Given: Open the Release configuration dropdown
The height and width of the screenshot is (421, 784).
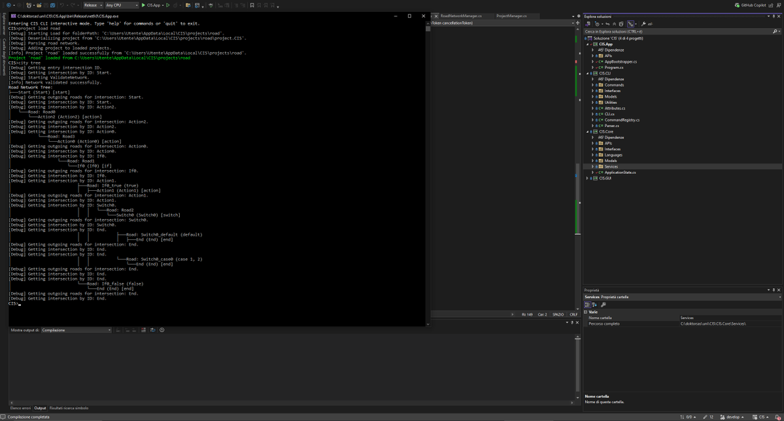Looking at the screenshot, I should pos(93,5).
